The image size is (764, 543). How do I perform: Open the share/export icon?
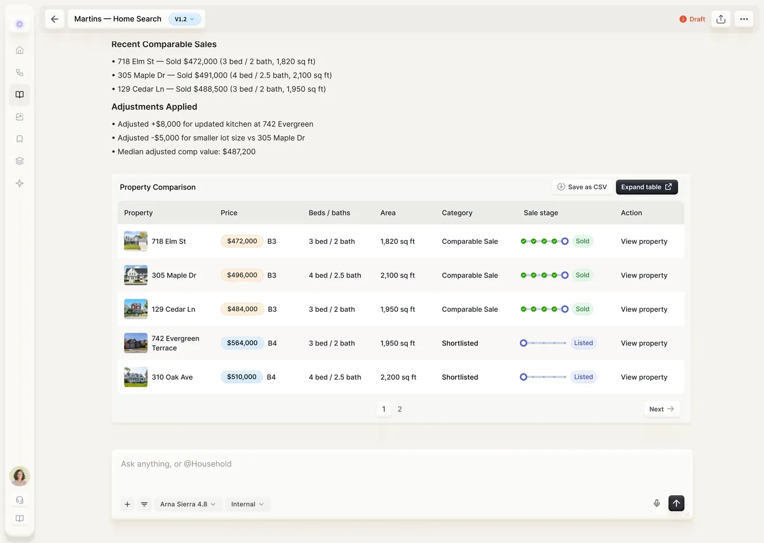coord(721,19)
